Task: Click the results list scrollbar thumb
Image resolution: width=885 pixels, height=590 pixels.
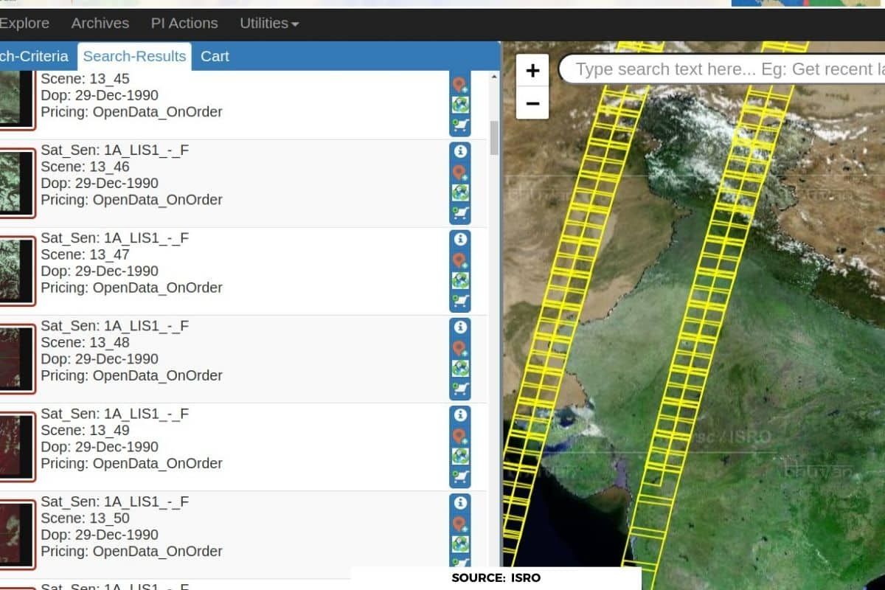Action: tap(494, 137)
